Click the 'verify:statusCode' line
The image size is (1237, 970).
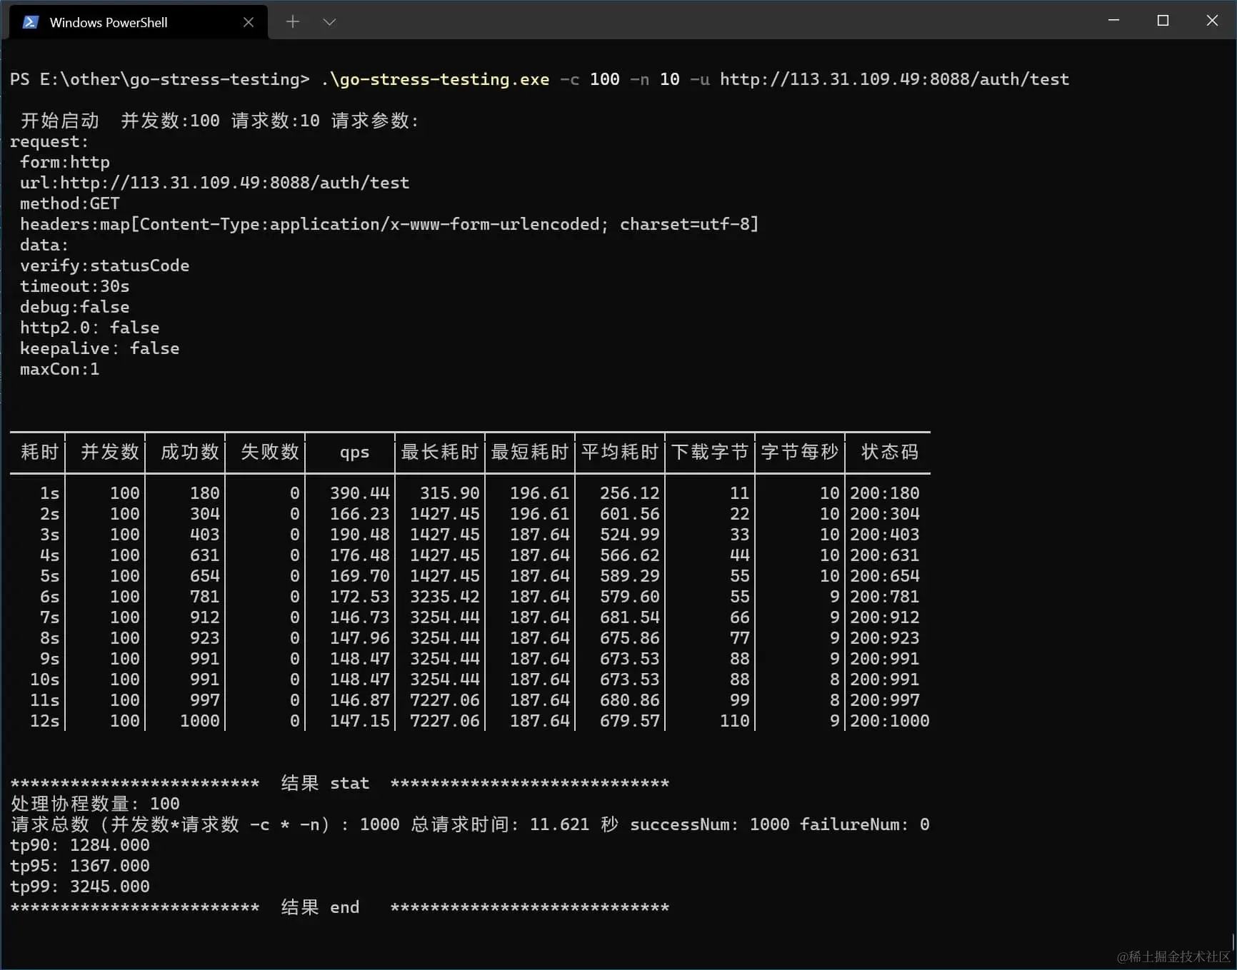[105, 266]
